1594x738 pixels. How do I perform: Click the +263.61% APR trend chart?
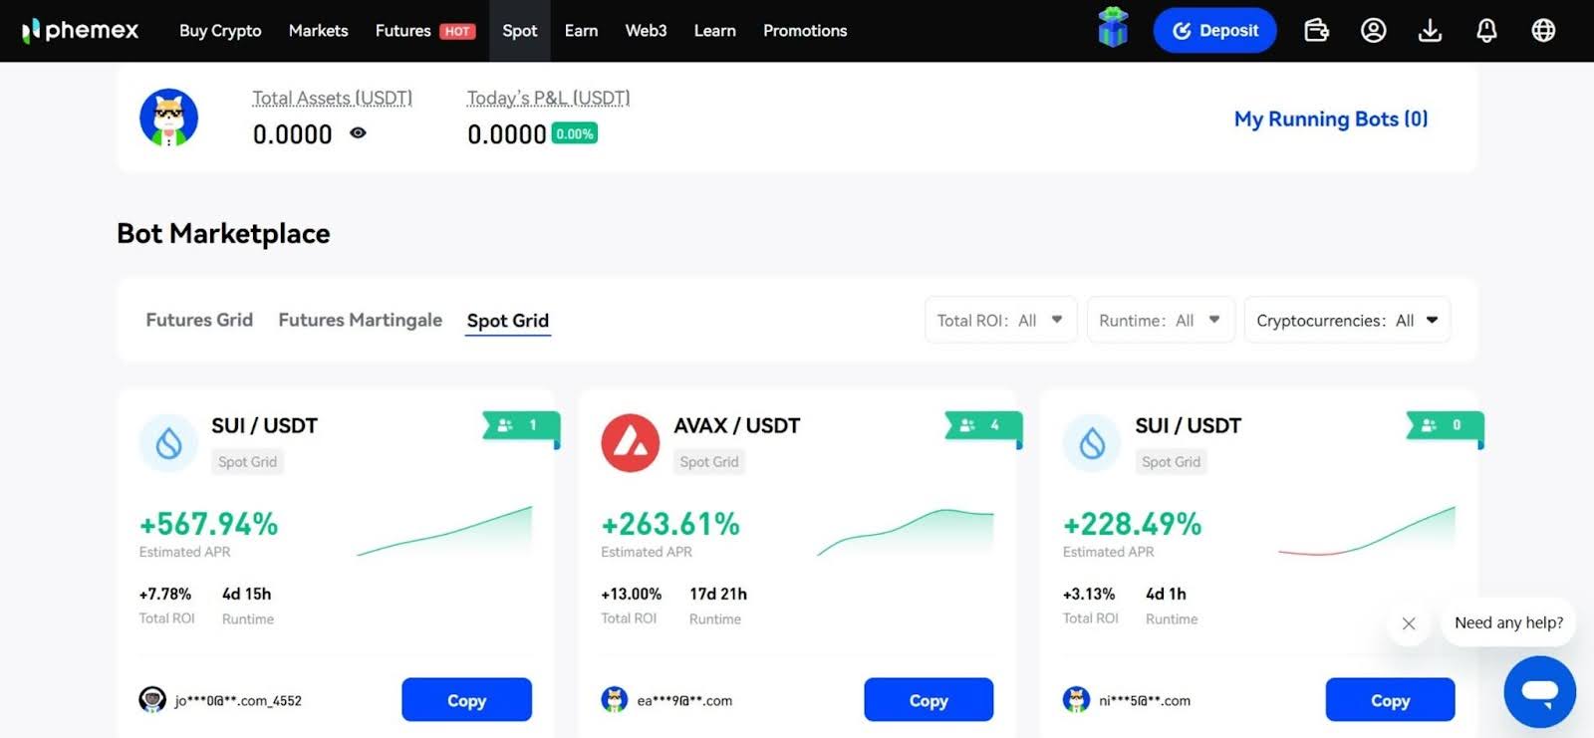click(906, 531)
